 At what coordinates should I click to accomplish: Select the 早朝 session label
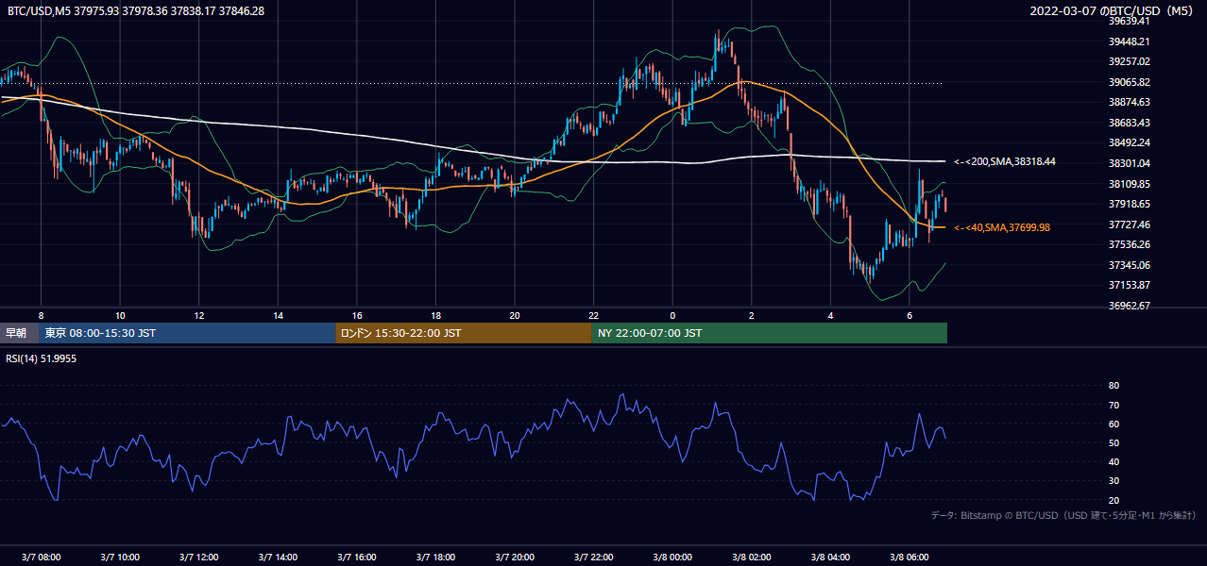17,333
